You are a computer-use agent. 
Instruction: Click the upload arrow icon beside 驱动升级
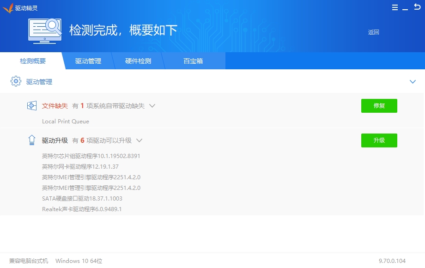[x=31, y=140]
